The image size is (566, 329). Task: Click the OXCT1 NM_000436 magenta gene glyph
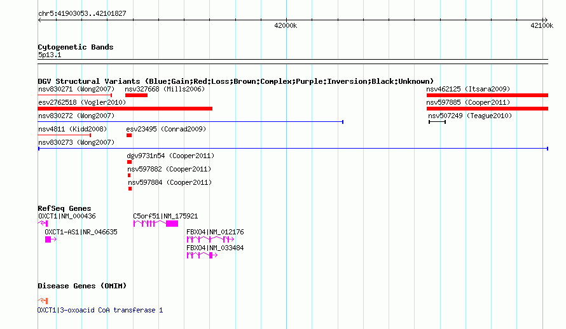coord(43,224)
